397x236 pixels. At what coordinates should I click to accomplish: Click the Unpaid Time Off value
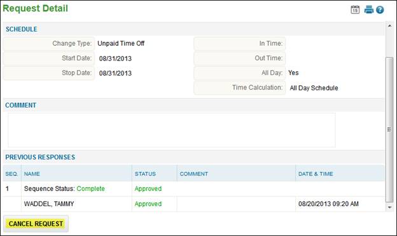click(121, 43)
